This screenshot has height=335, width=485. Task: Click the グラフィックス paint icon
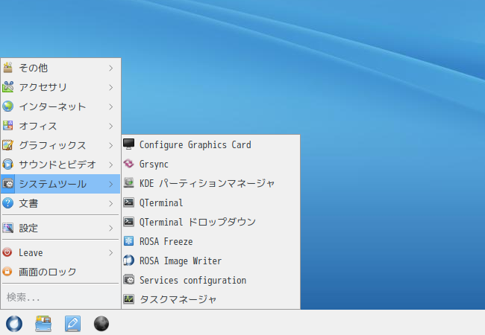7,145
